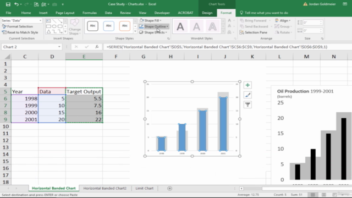Click the cell containing 7.5

pyautogui.click(x=84, y=106)
